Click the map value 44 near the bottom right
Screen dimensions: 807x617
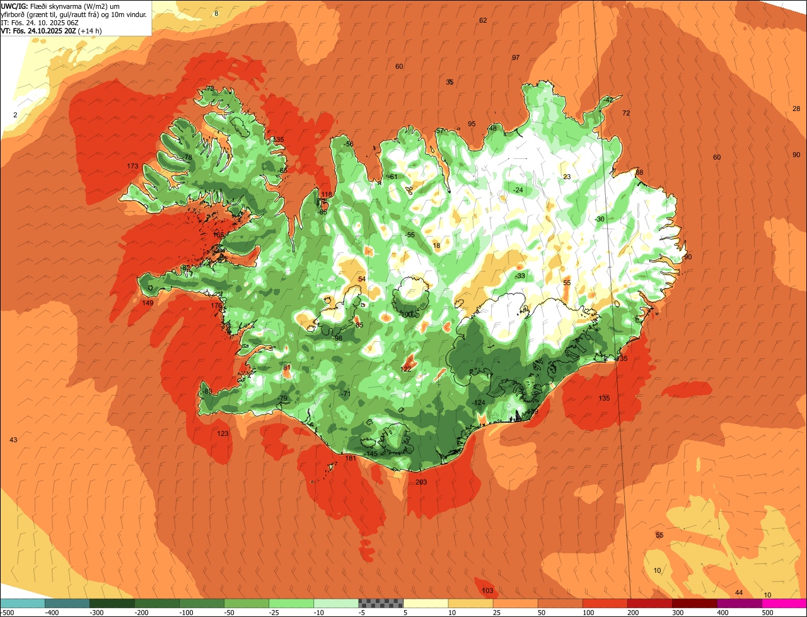click(739, 593)
